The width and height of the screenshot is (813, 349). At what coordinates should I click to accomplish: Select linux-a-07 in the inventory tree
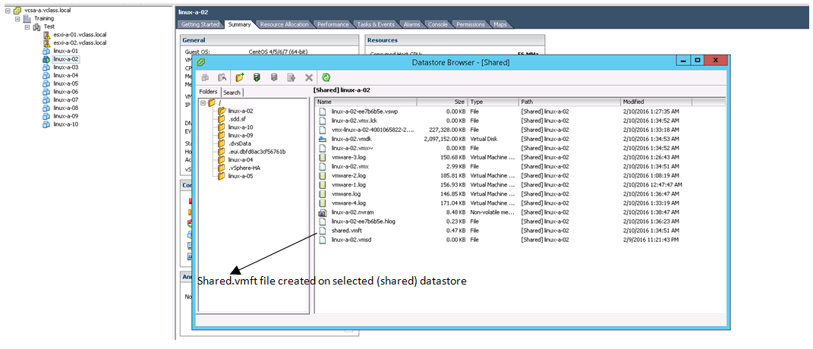(66, 100)
